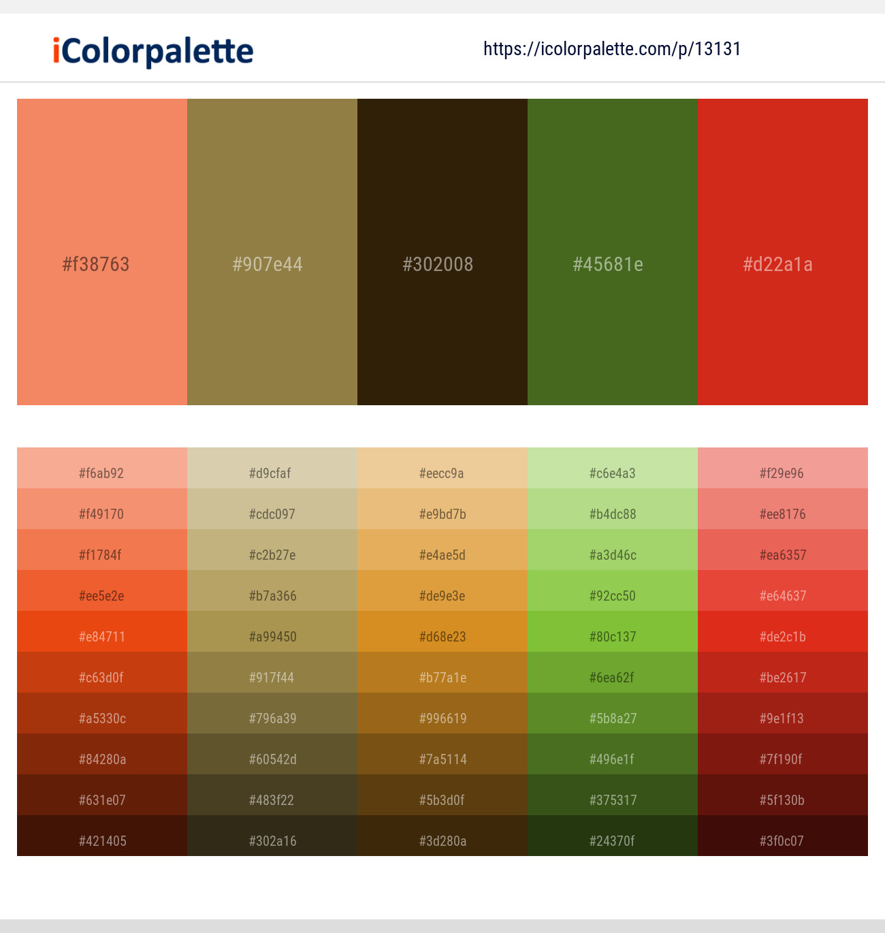The width and height of the screenshot is (885, 933).
Task: Click the #80c137 bright green tile
Action: [x=613, y=637]
